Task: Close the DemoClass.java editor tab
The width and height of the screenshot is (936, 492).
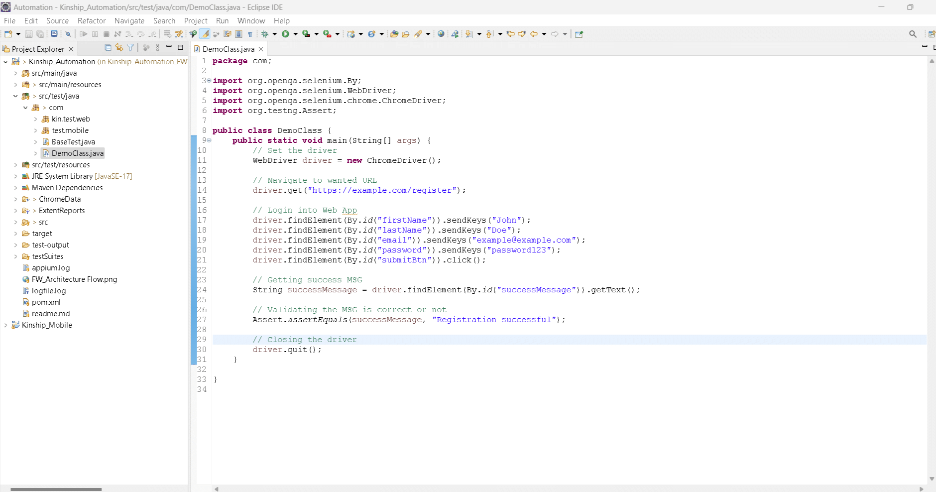Action: (x=260, y=49)
